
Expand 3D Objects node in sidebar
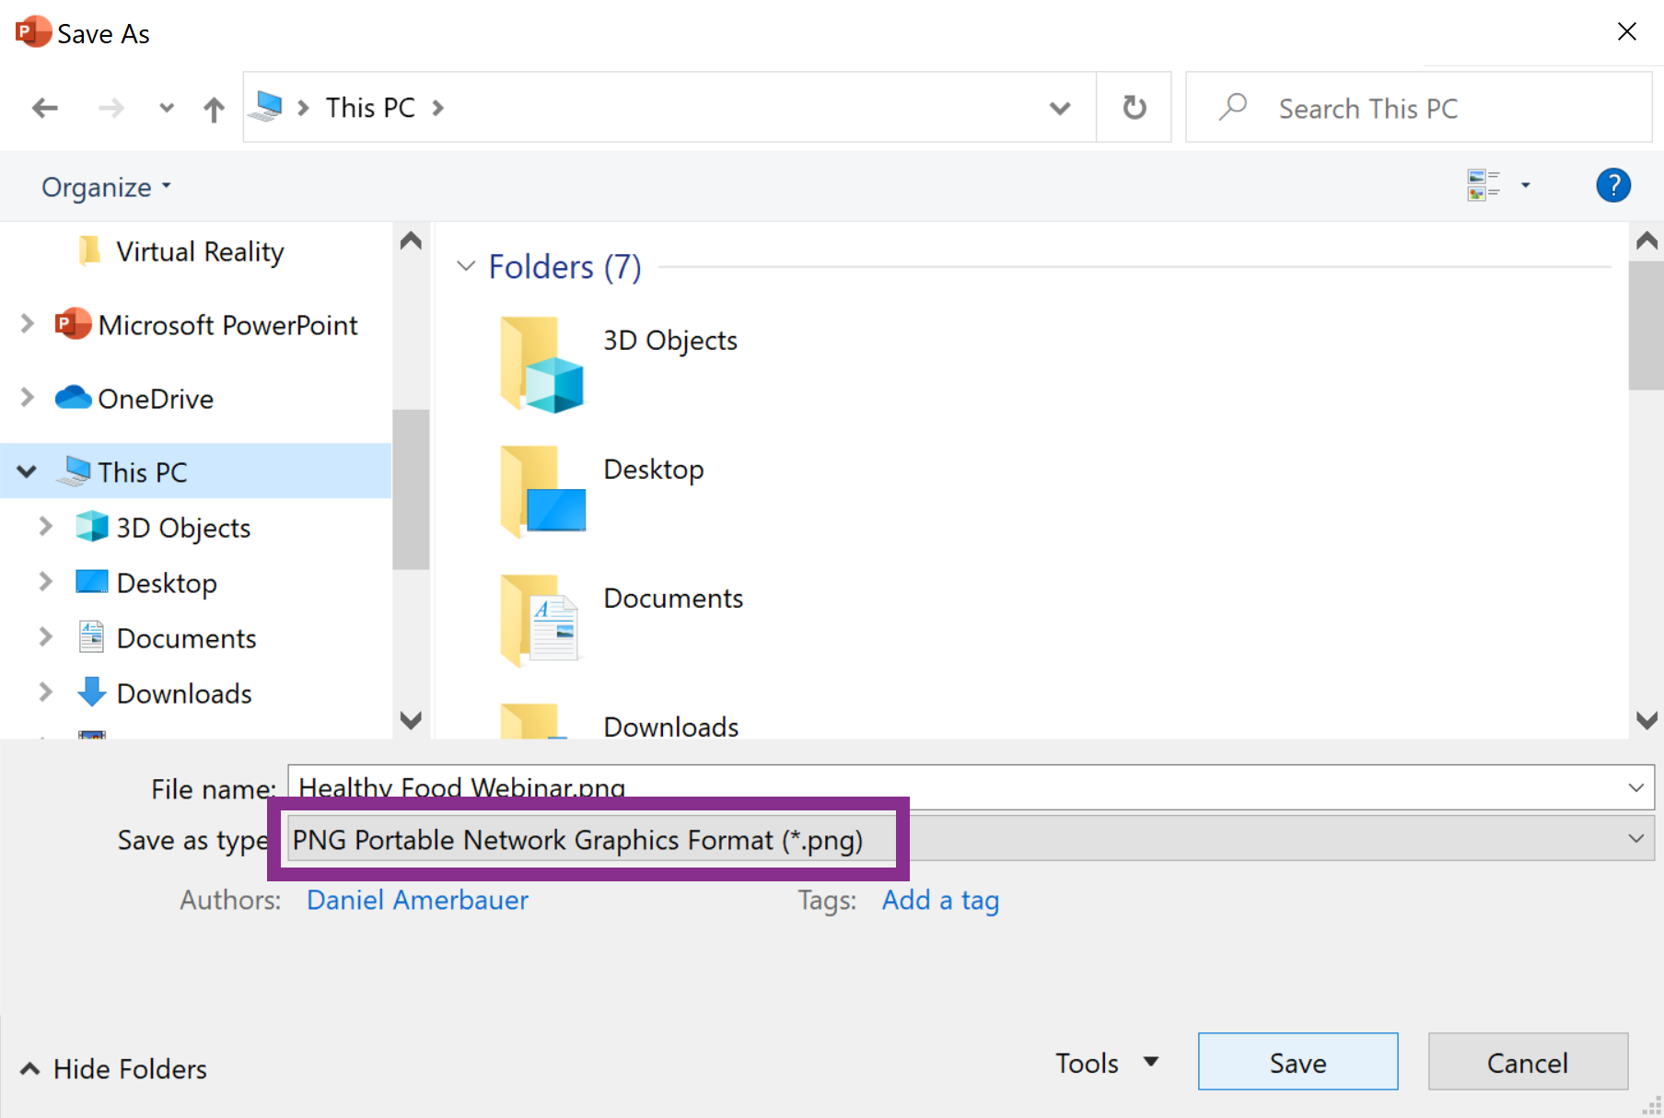click(x=45, y=526)
